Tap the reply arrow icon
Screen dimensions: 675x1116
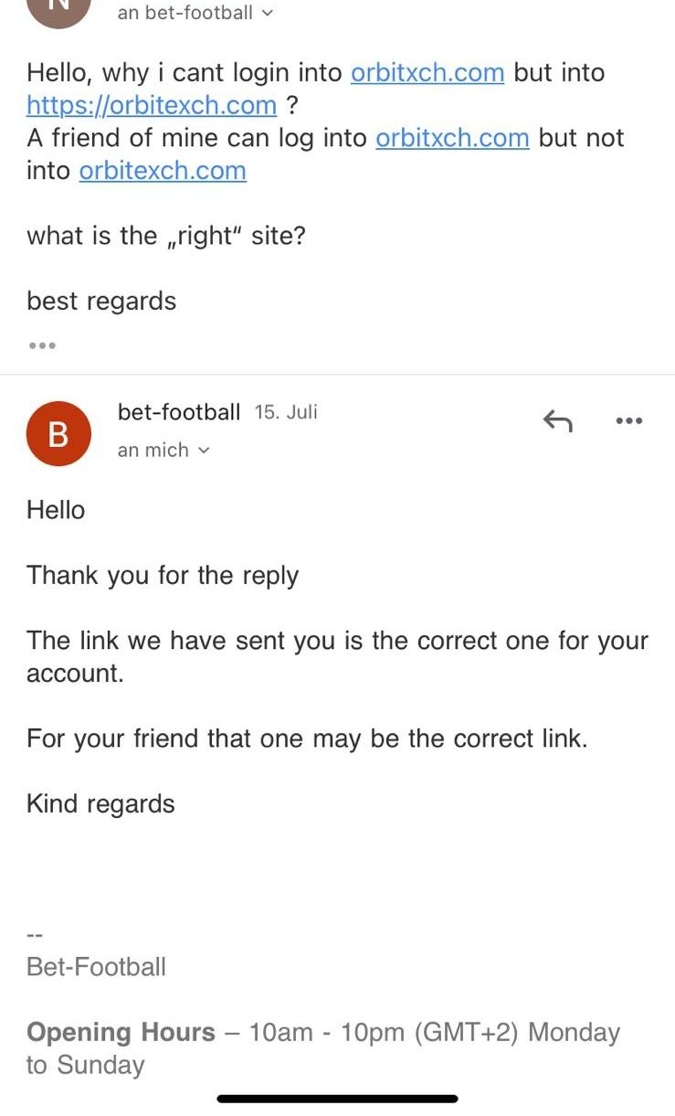click(x=557, y=420)
